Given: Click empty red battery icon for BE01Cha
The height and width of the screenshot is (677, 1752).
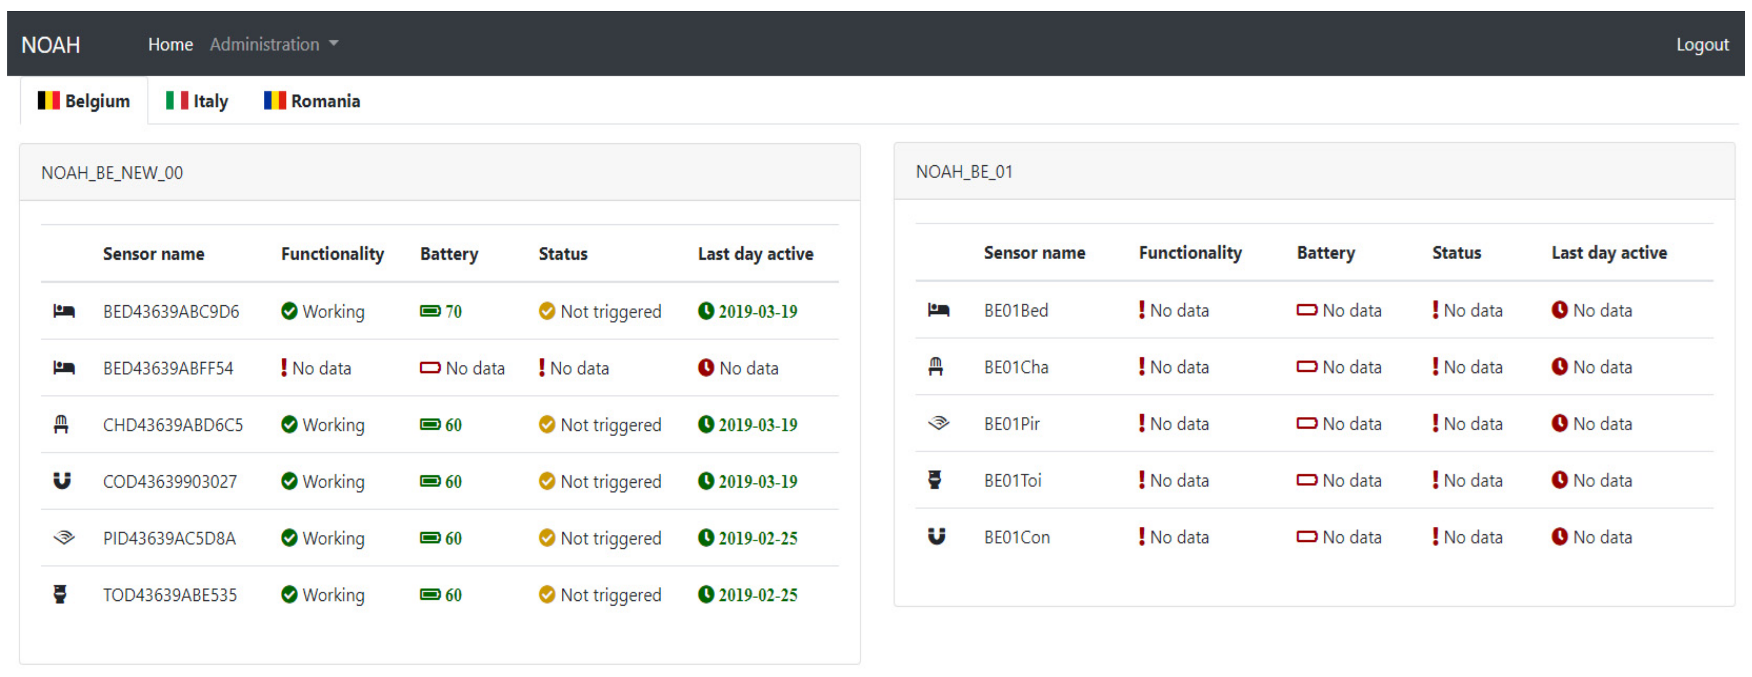Looking at the screenshot, I should (1307, 367).
